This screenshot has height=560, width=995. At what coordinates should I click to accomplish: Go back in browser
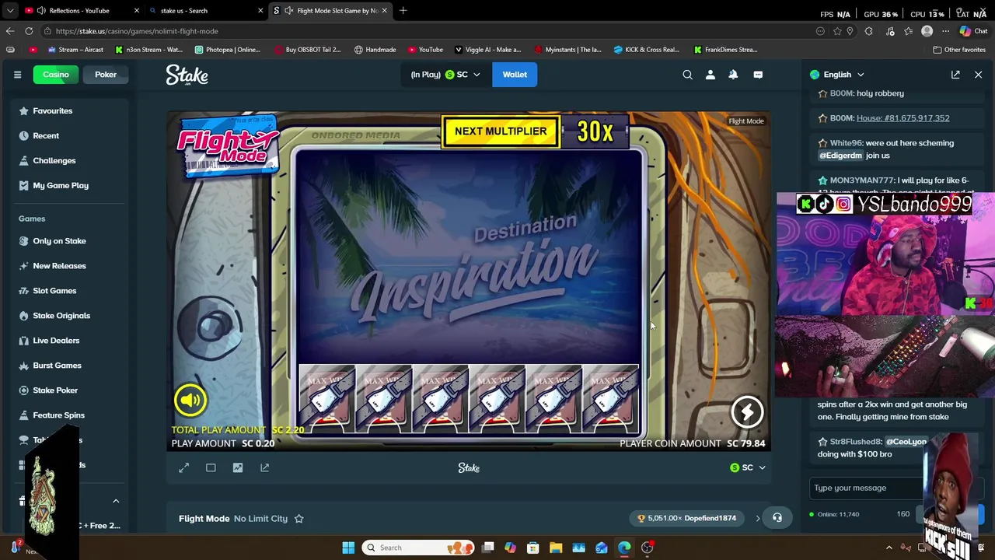coord(10,31)
